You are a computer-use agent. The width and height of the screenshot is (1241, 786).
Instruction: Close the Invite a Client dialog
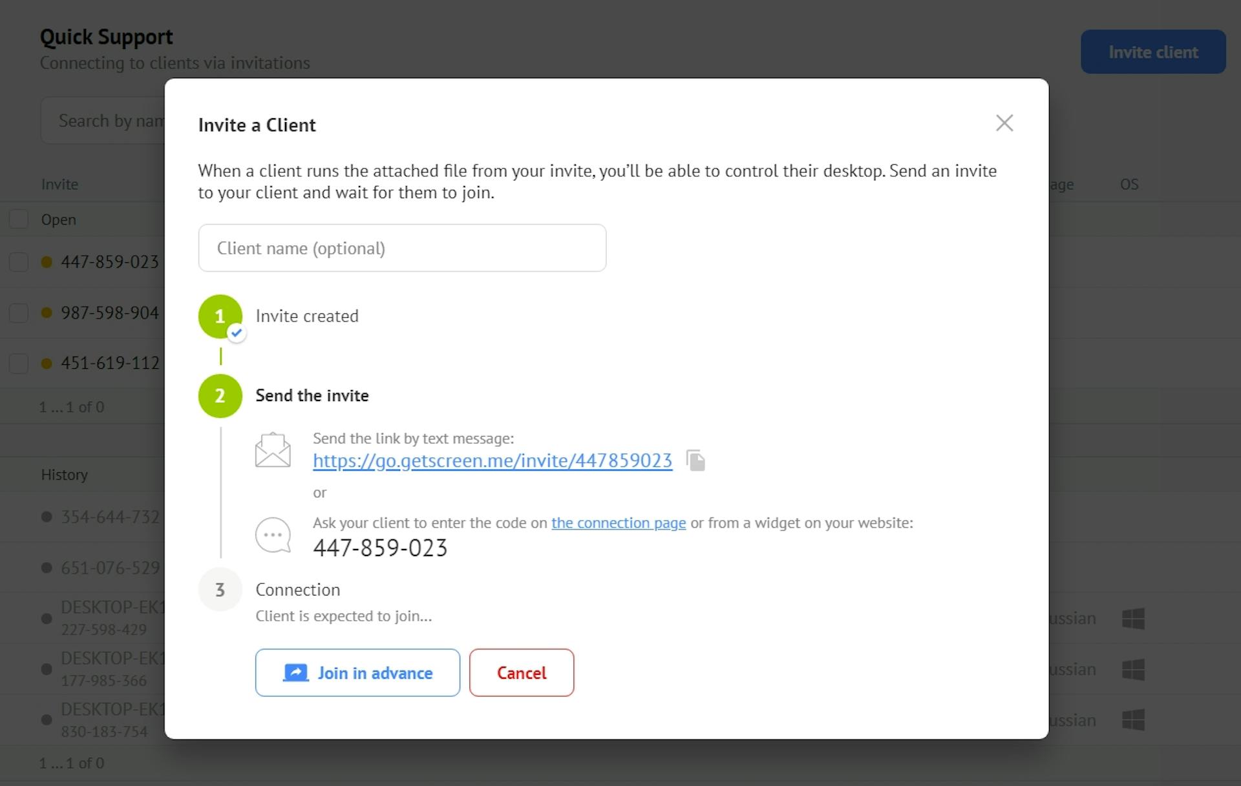pyautogui.click(x=1004, y=123)
